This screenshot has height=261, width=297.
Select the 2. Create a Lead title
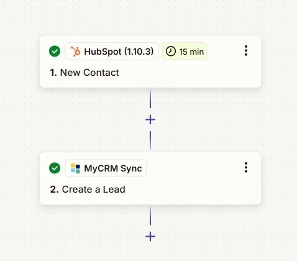[88, 190]
